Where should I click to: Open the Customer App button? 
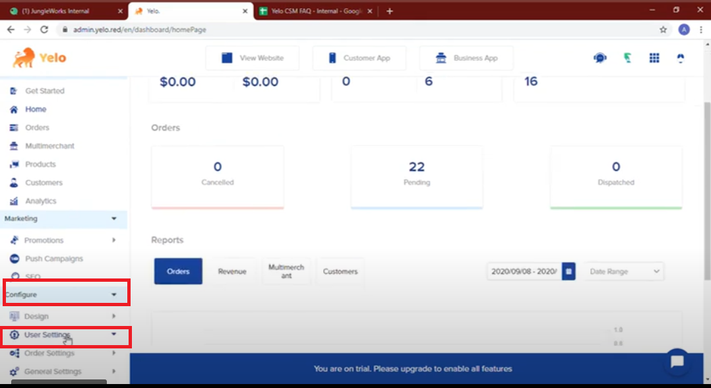359,58
